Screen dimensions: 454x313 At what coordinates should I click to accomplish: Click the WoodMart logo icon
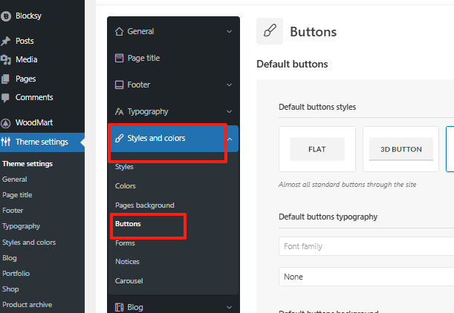pyautogui.click(x=6, y=122)
